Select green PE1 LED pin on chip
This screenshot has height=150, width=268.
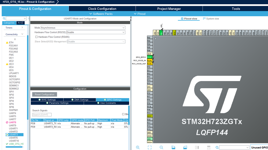[x=161, y=33]
